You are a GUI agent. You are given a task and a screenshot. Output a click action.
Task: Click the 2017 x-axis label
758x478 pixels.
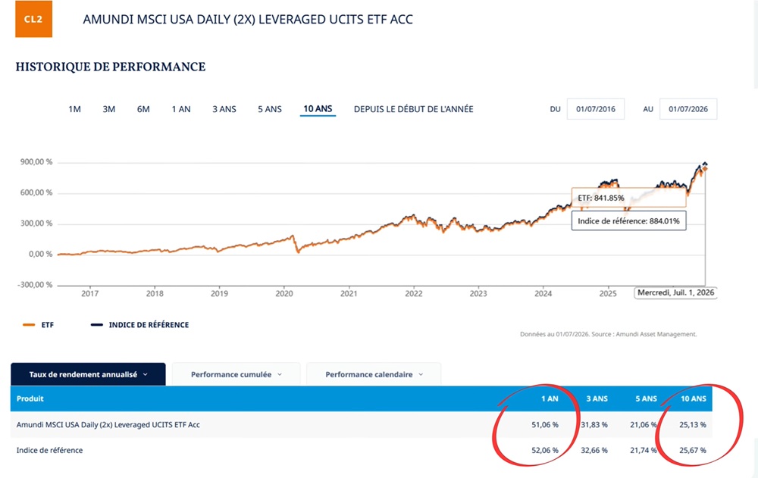(90, 293)
